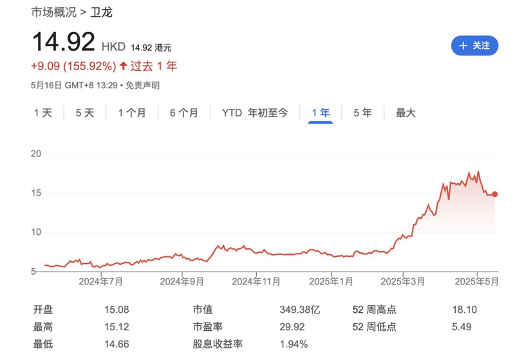Choose the 1 个月 range tab
This screenshot has width=515, height=354.
[x=131, y=113]
